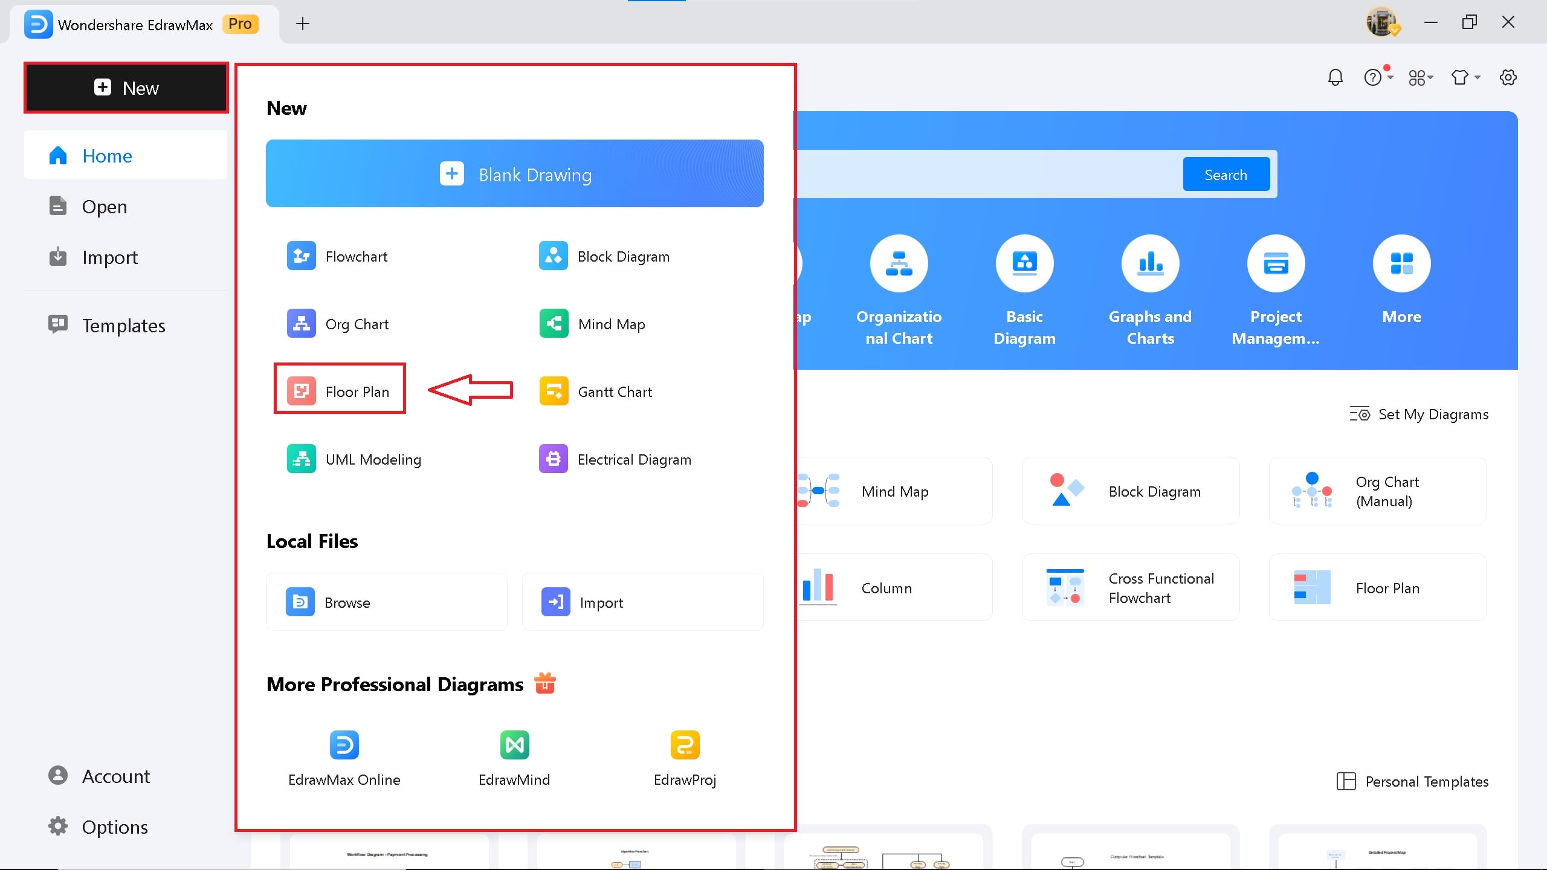This screenshot has width=1547, height=870.
Task: Expand the apps grid dropdown
Action: point(1421,77)
